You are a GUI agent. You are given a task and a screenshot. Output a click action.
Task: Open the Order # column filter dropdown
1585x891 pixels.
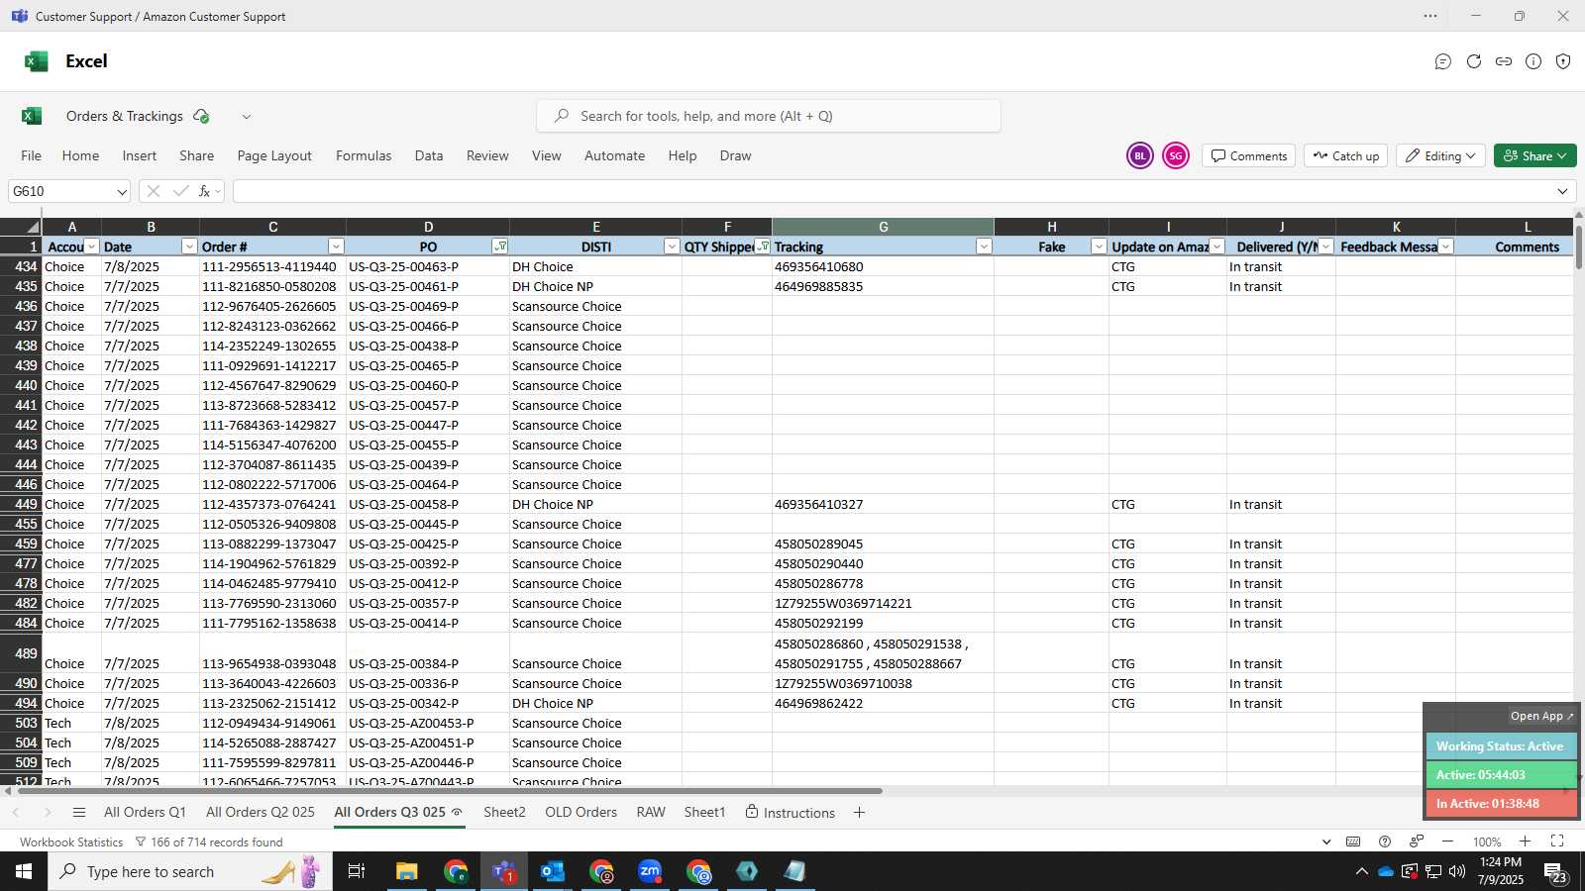tap(336, 247)
